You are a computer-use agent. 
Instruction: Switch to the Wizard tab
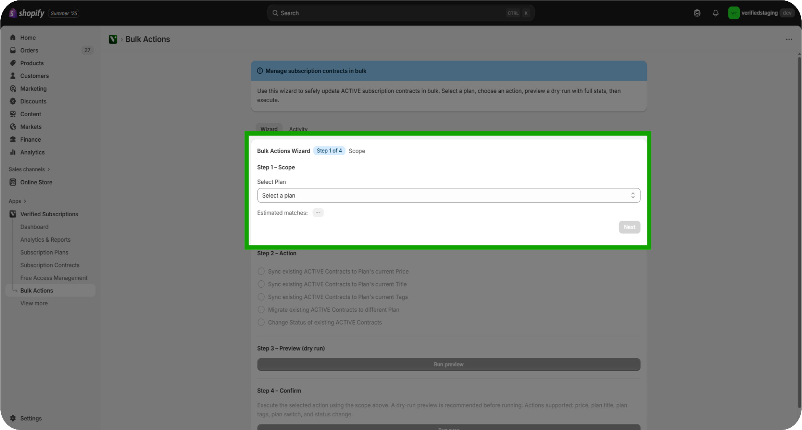tap(269, 129)
